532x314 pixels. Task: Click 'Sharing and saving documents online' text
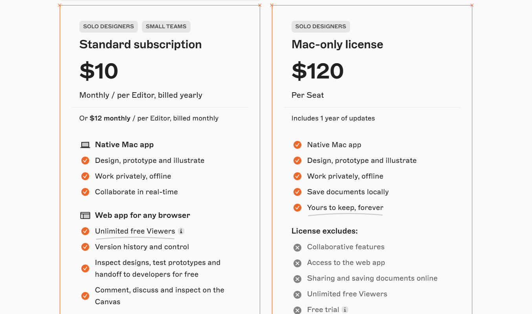coord(372,278)
